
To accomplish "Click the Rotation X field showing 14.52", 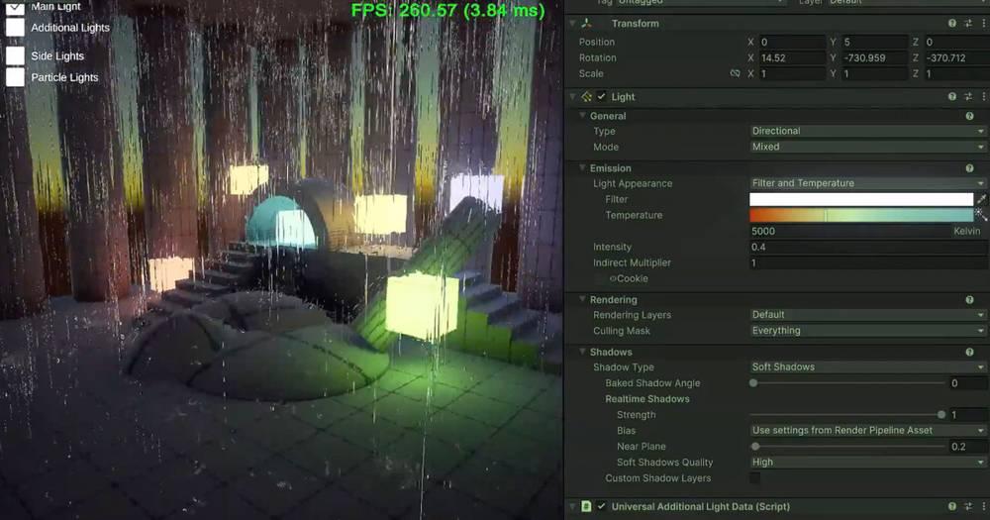I will pyautogui.click(x=791, y=57).
